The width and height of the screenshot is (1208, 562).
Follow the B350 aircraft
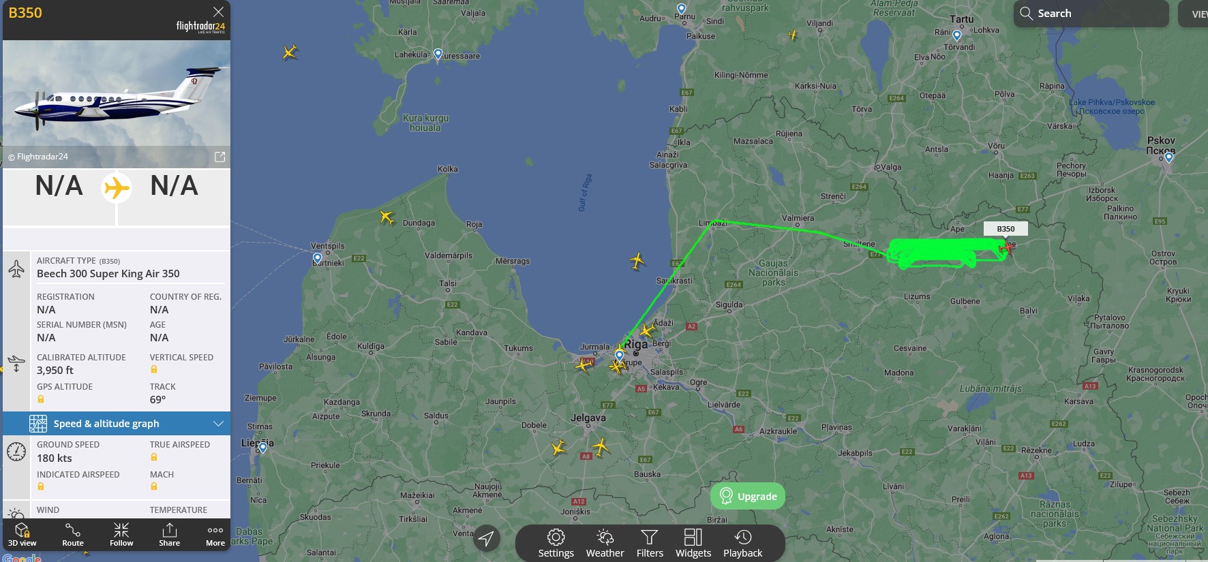click(121, 534)
